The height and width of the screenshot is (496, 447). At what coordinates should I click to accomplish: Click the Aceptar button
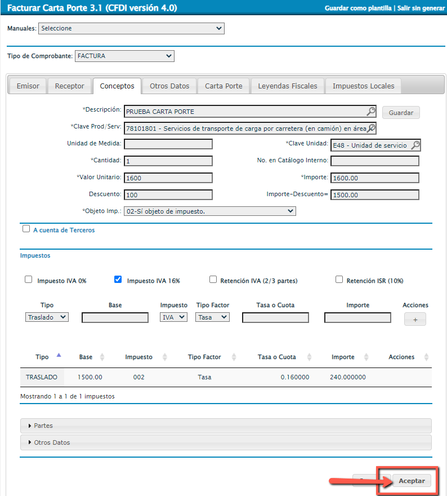pyautogui.click(x=412, y=481)
